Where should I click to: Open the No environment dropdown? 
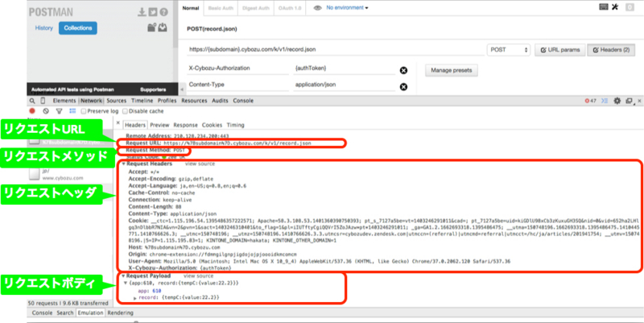[347, 8]
